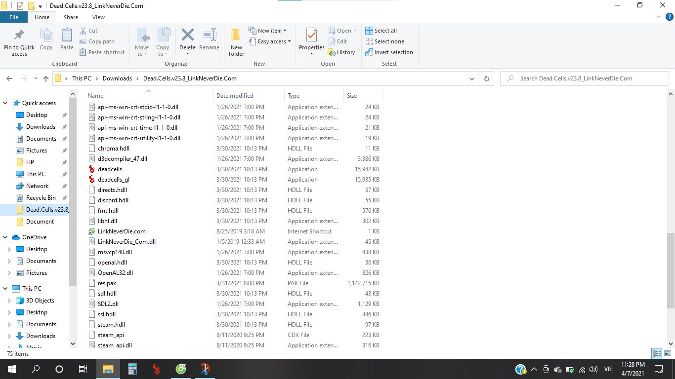Switch to large icons view layout
This screenshot has width=675, height=379.
[667, 353]
